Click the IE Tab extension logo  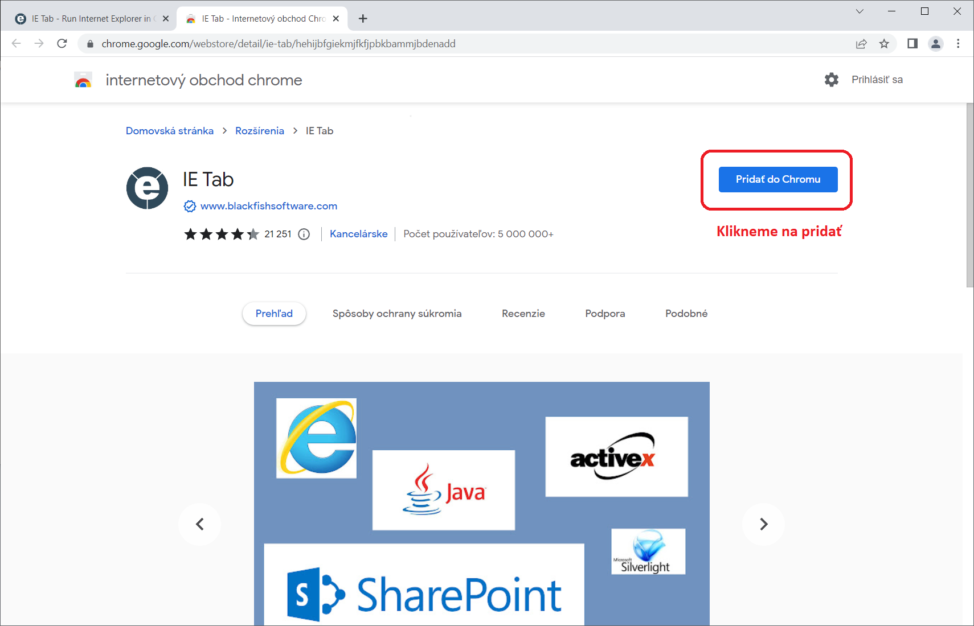[x=147, y=188]
